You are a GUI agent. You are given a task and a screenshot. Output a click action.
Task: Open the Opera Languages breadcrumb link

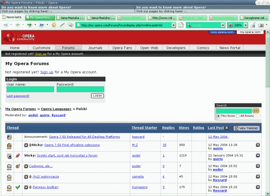pos(56,109)
